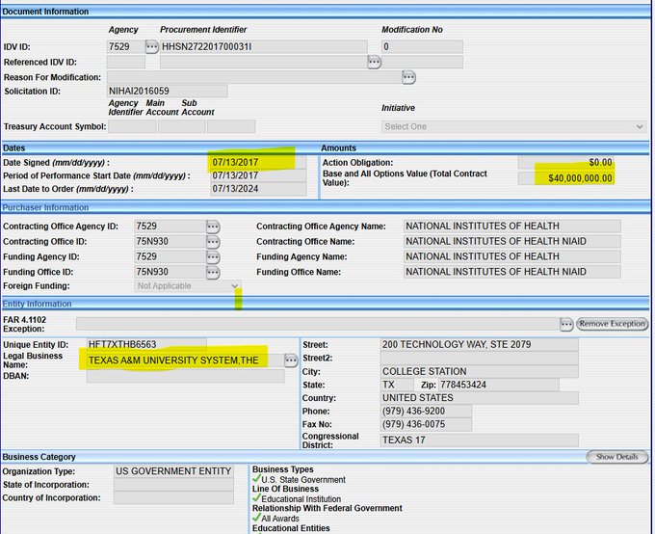Click the Base and All Options Value field
This screenshot has width=655, height=534.
(565, 178)
